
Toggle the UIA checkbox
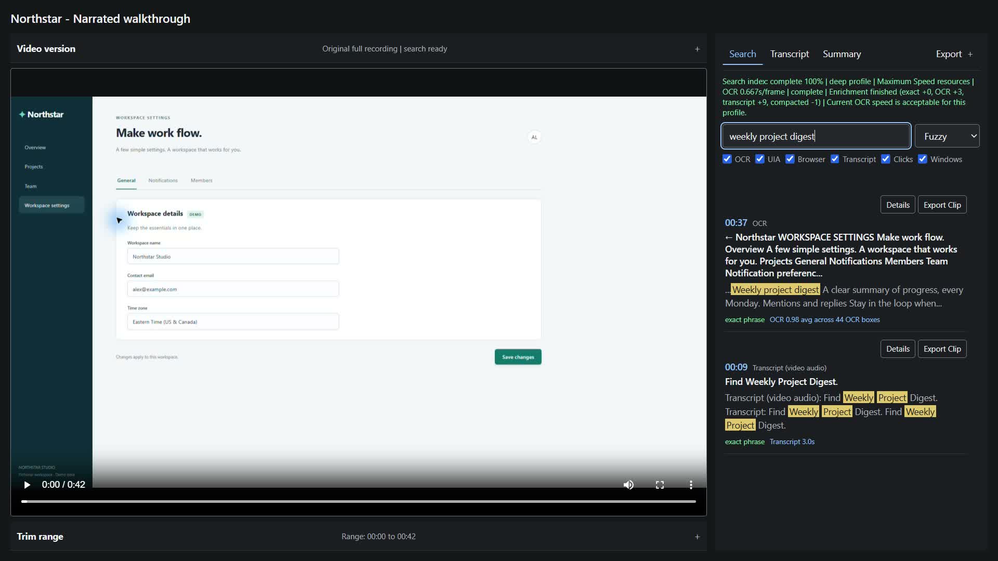760,159
